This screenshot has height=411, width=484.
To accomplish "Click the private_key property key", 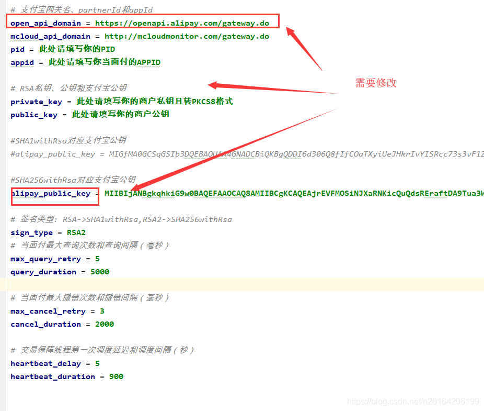I will (x=36, y=102).
